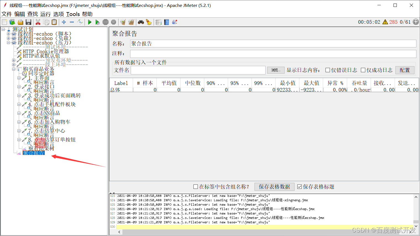Viewport: 420px width, 236px height.
Task: Click the Copy icon in toolbar
Action: (x=46, y=22)
